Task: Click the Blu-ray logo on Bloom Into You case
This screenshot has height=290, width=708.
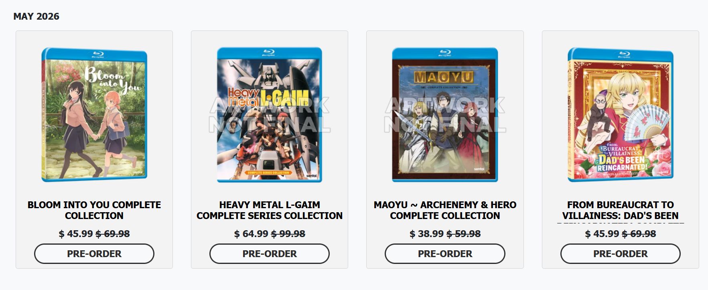Action: 98,55
